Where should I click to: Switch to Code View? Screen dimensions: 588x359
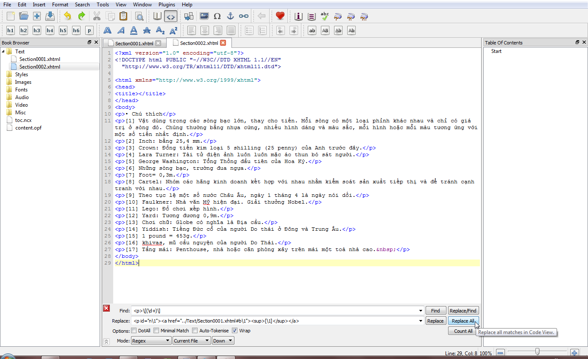coord(170,16)
